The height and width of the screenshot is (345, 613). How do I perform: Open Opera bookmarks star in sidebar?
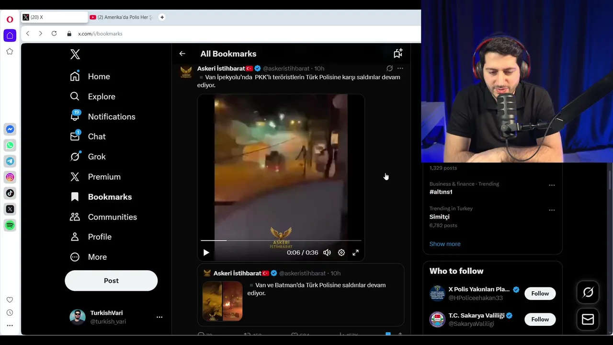coord(10,51)
